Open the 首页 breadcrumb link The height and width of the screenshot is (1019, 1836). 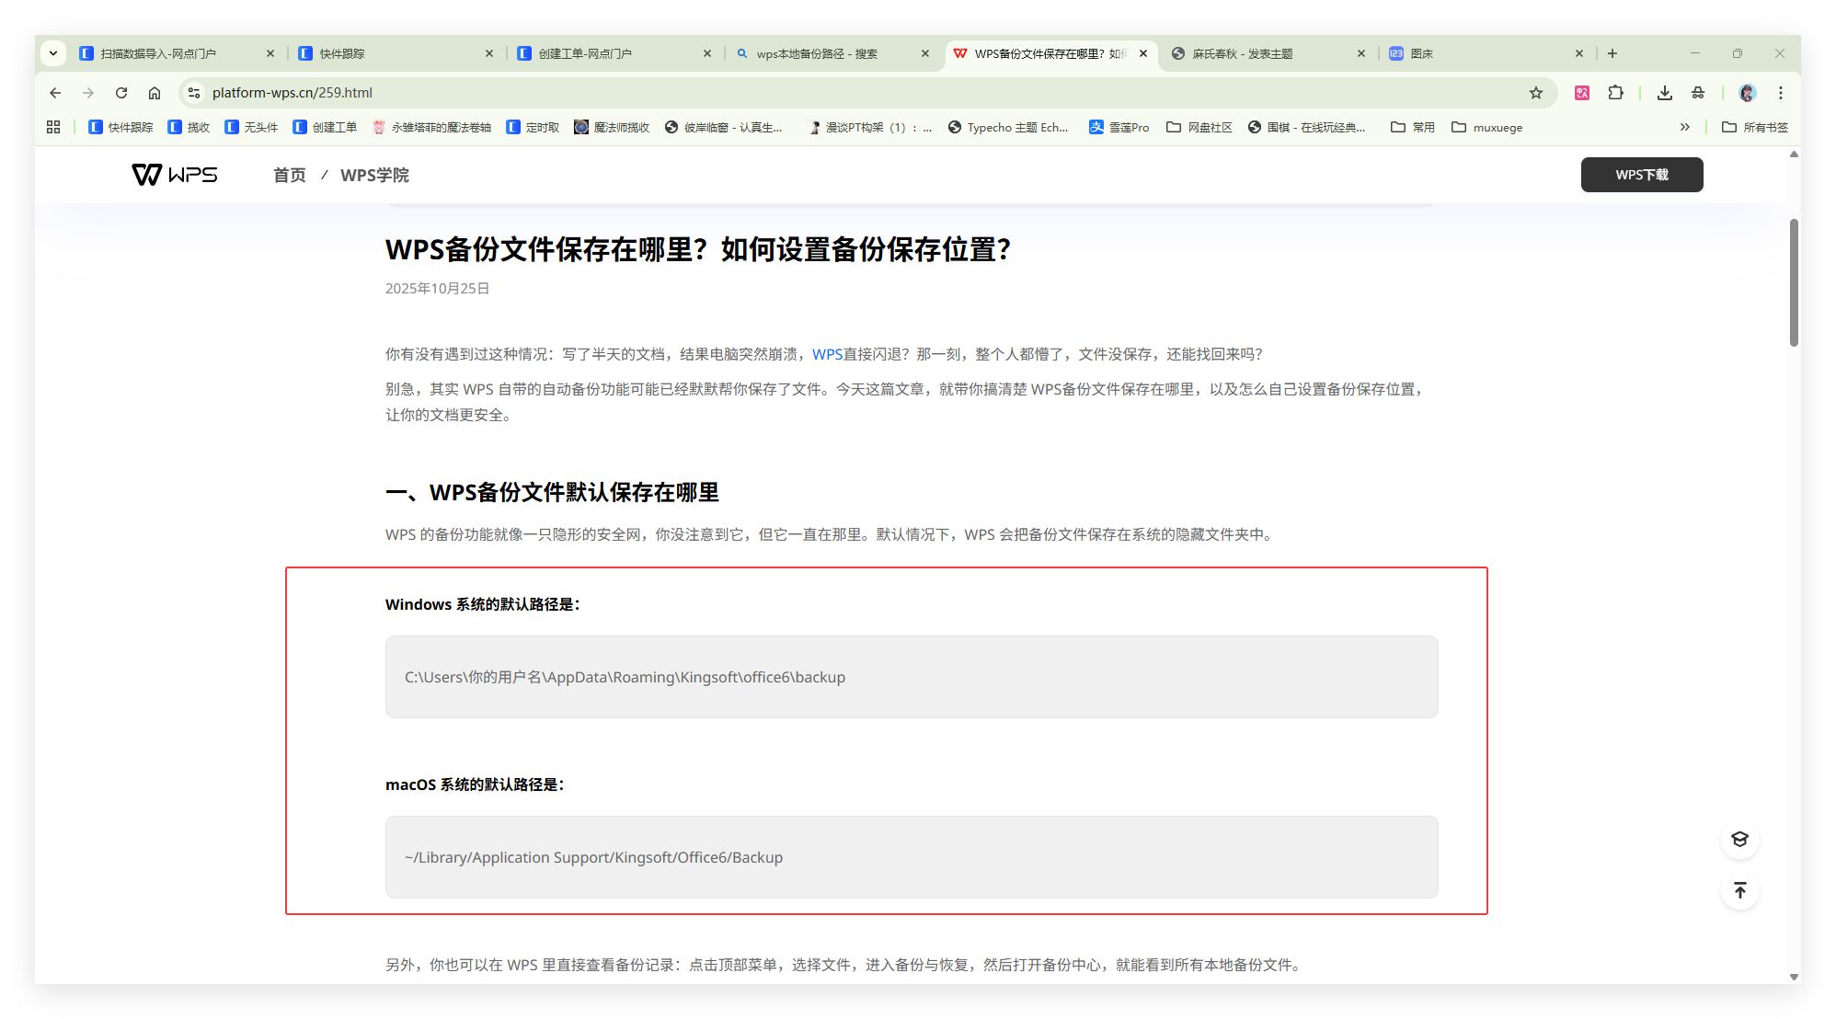coord(288,174)
